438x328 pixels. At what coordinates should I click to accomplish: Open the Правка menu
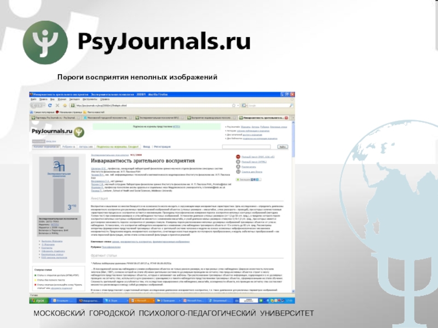43,99
